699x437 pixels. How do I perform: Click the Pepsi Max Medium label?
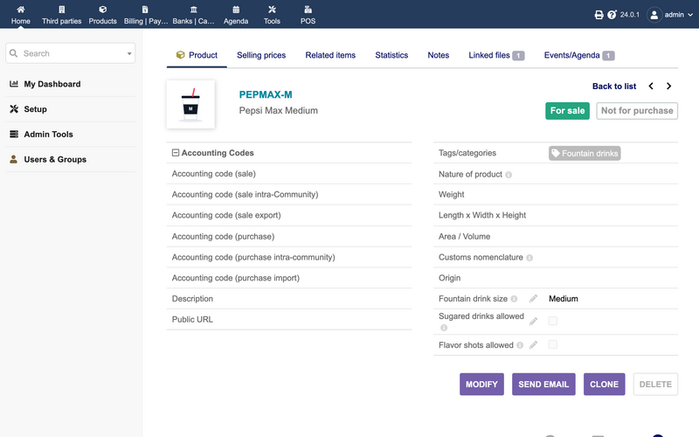278,111
